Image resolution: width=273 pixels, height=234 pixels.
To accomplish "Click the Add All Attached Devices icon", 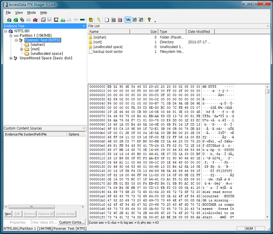I will pos(16,20).
